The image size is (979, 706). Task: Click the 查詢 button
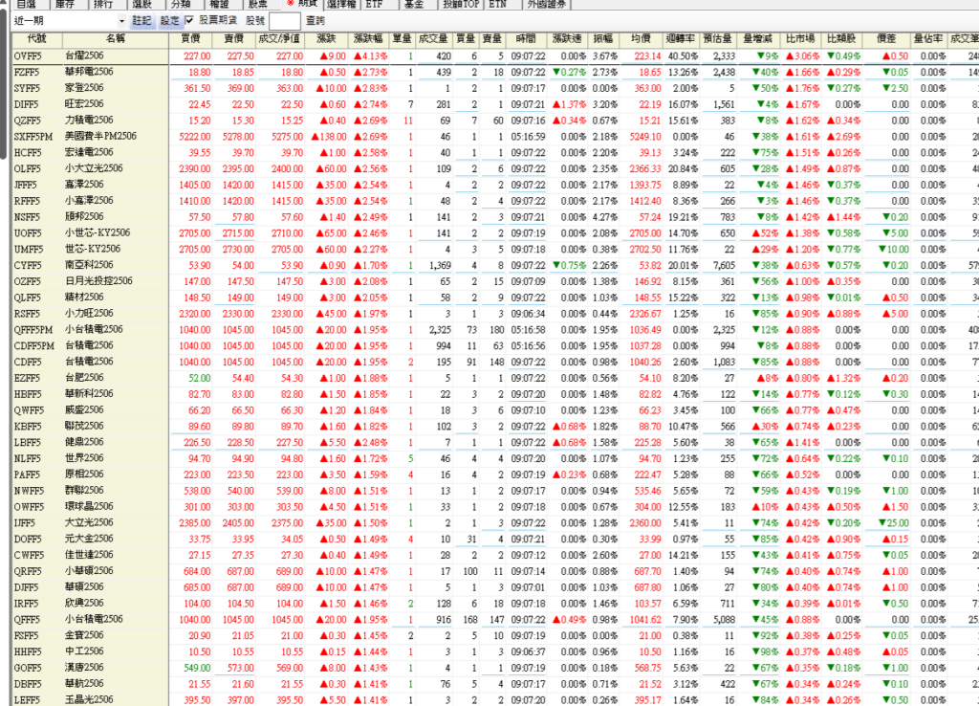point(315,21)
